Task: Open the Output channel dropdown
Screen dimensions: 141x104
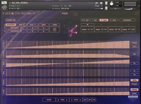Action: (50, 6)
